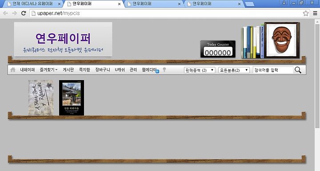Image resolution: width=320 pixels, height=171 pixels.
Task: Open A Sketch-Book book cover
Action: pyautogui.click(x=41, y=98)
